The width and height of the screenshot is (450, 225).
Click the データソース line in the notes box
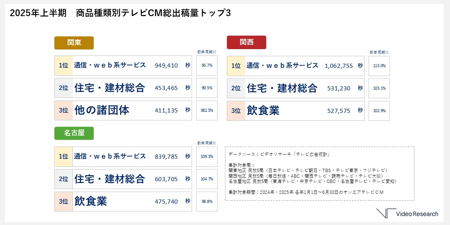[279, 154]
